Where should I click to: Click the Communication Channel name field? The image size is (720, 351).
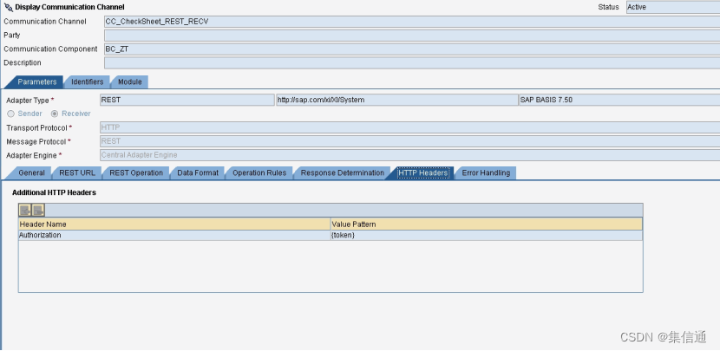412,22
